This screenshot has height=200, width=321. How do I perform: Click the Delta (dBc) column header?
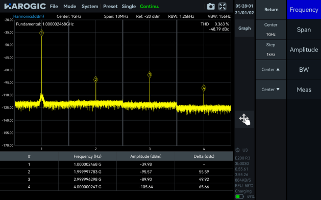coord(204,156)
